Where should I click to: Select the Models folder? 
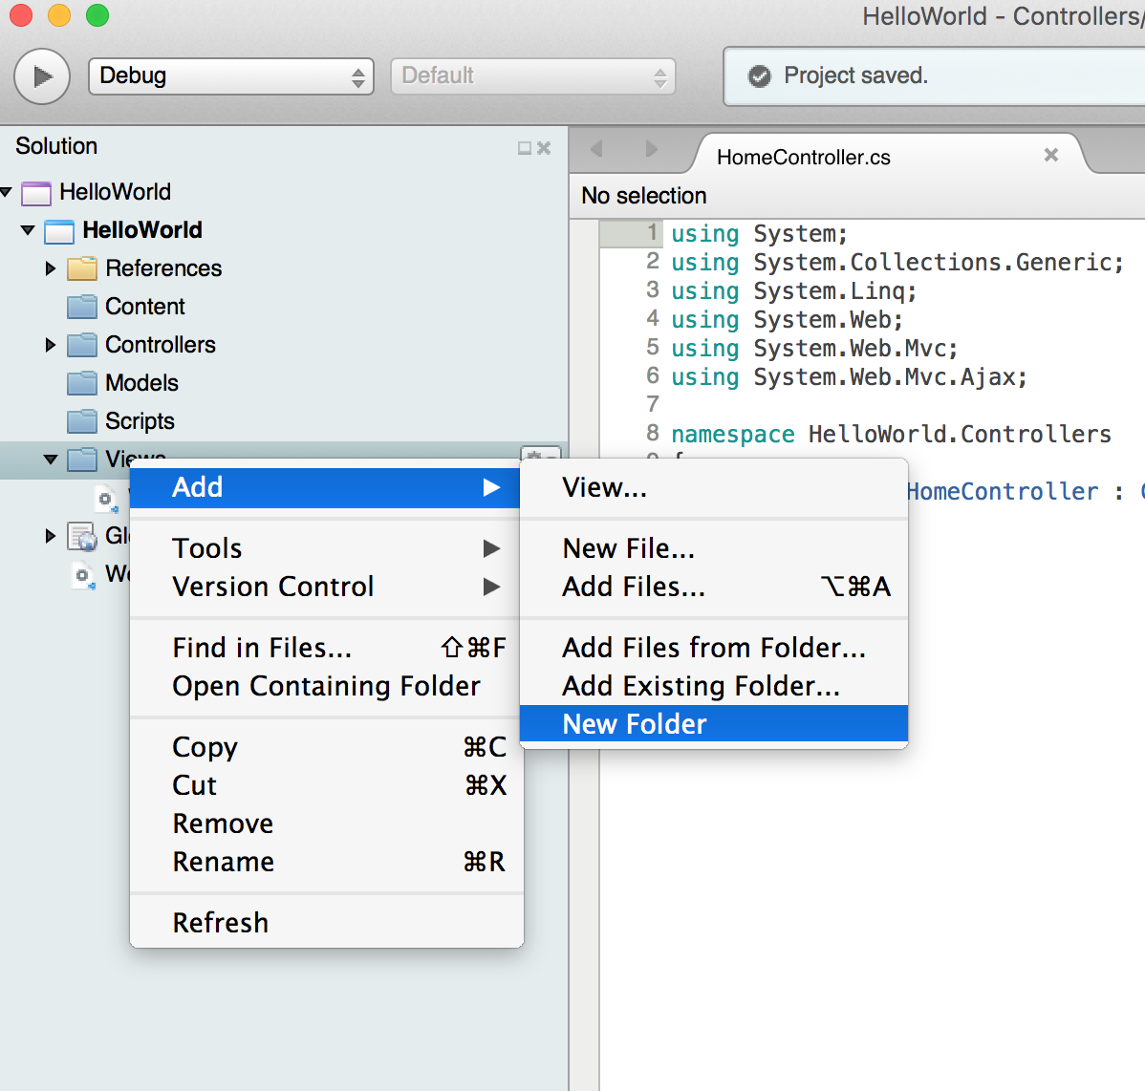coord(141,383)
